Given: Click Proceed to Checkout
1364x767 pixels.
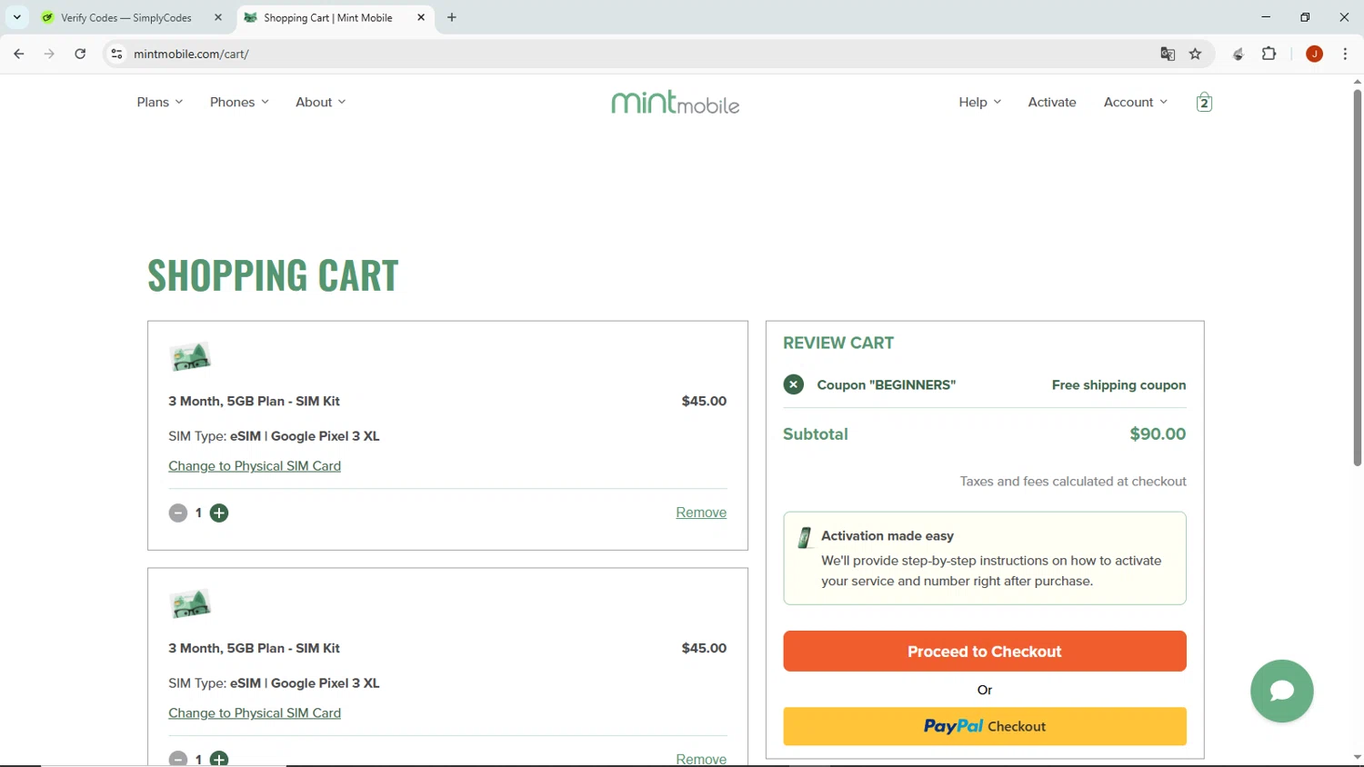Looking at the screenshot, I should pyautogui.click(x=985, y=652).
